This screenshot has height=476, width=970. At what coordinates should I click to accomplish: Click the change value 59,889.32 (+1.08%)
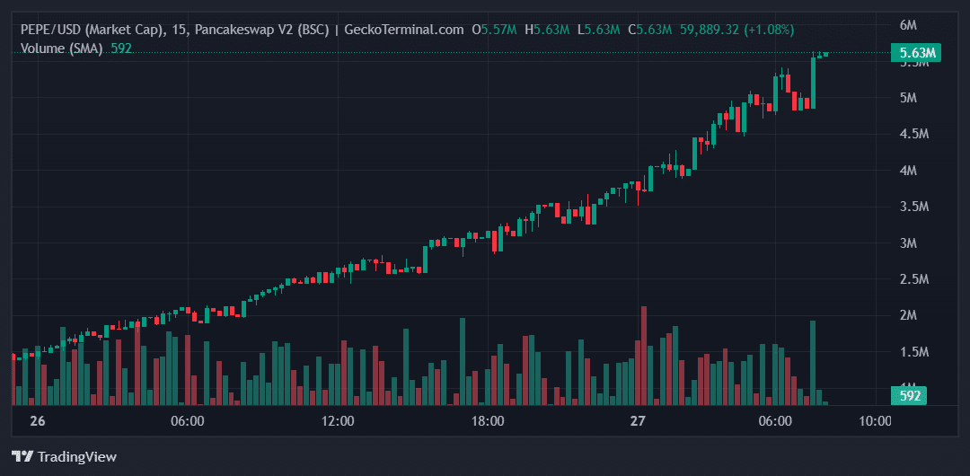click(737, 30)
